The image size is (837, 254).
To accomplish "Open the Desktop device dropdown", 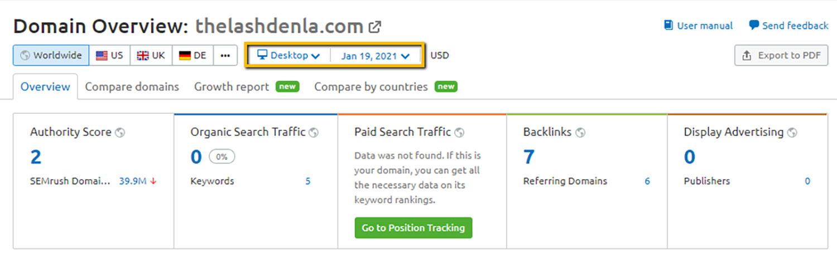I will click(288, 56).
